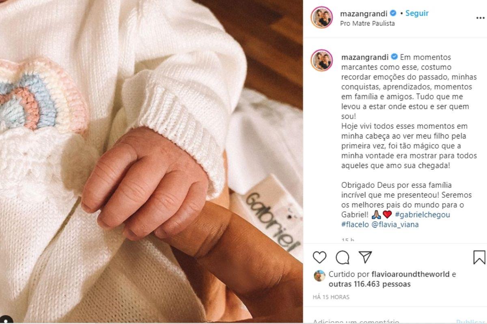The height and width of the screenshot is (324, 487).
Task: Open the #flacelo hashtag
Action: (x=355, y=224)
